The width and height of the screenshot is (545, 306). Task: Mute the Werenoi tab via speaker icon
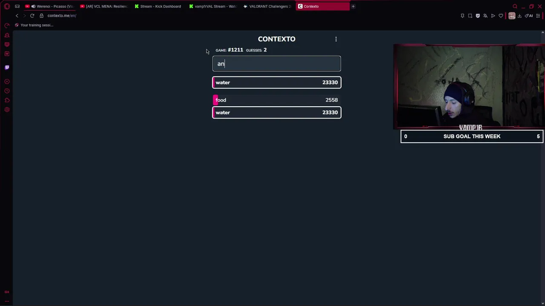pyautogui.click(x=33, y=6)
